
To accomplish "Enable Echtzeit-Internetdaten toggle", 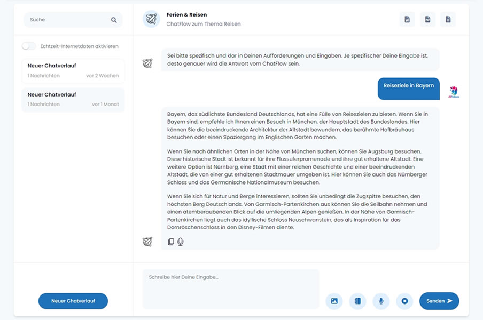I will click(29, 46).
